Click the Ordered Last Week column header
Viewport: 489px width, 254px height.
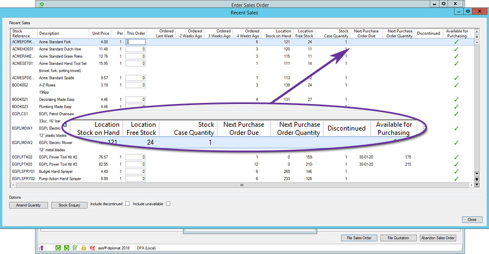[161, 34]
